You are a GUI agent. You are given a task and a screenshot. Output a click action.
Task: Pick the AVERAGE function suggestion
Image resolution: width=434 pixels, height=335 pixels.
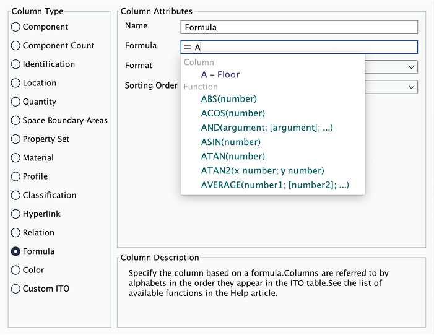(x=274, y=185)
